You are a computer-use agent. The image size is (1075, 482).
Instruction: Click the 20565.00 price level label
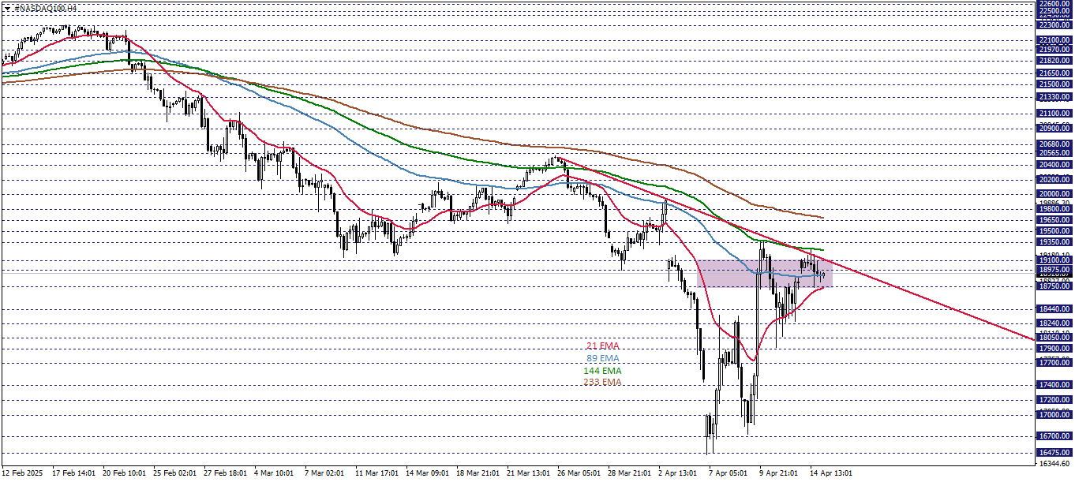[1055, 153]
